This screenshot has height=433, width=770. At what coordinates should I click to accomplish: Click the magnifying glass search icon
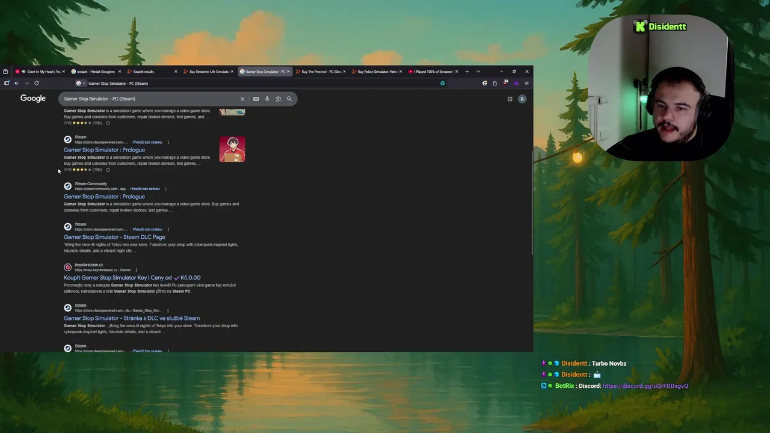point(289,99)
